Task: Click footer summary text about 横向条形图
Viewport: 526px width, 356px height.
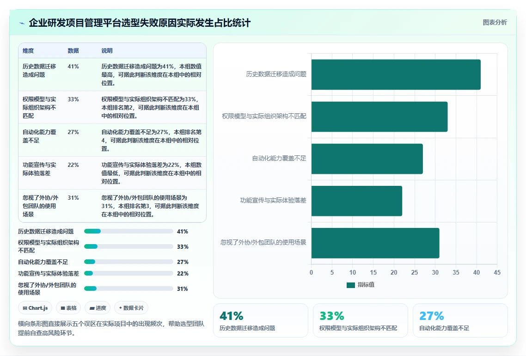Action: coord(111,328)
